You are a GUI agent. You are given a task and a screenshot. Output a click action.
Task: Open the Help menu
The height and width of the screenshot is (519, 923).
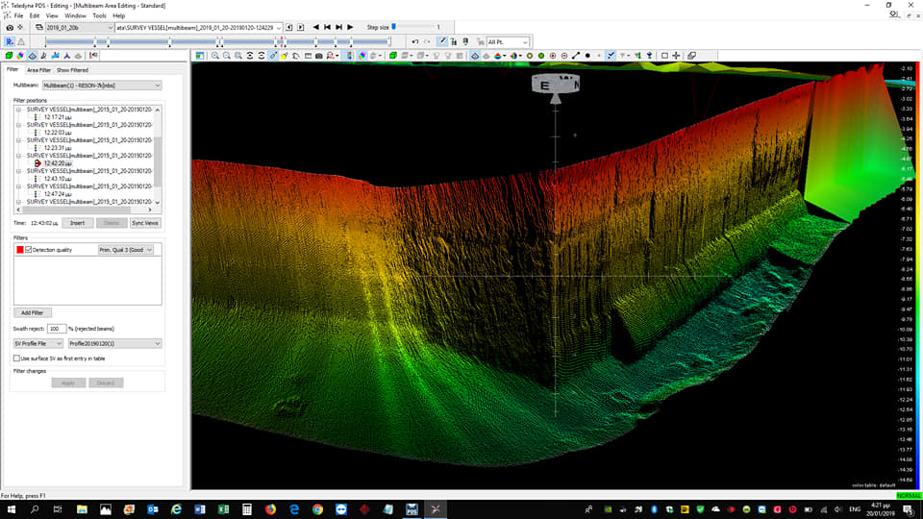coord(119,16)
